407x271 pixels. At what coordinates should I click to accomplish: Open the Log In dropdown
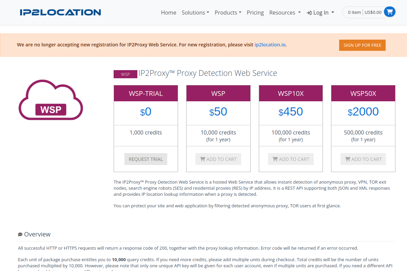click(321, 13)
